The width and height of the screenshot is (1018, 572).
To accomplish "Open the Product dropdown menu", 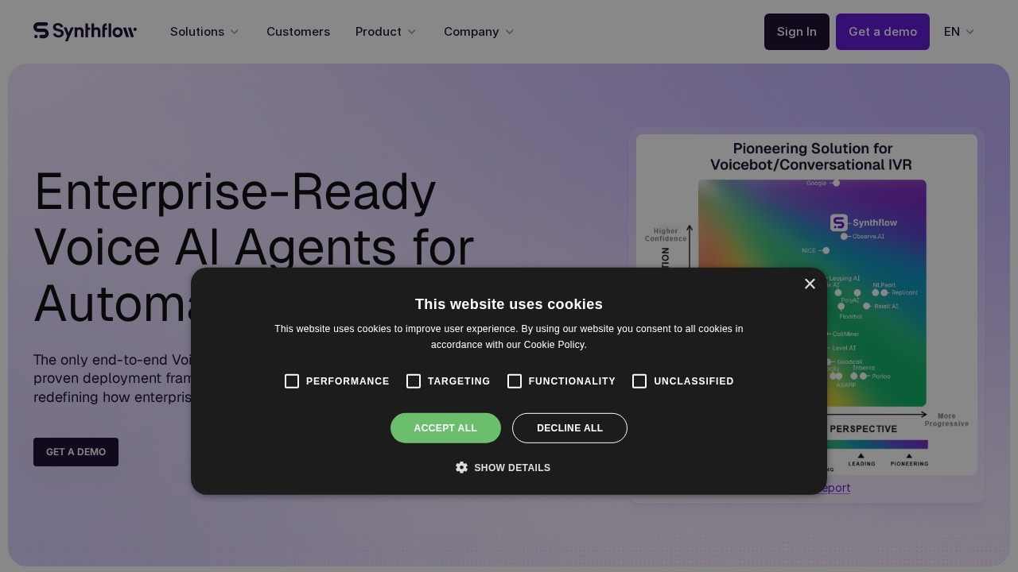I will click(386, 32).
